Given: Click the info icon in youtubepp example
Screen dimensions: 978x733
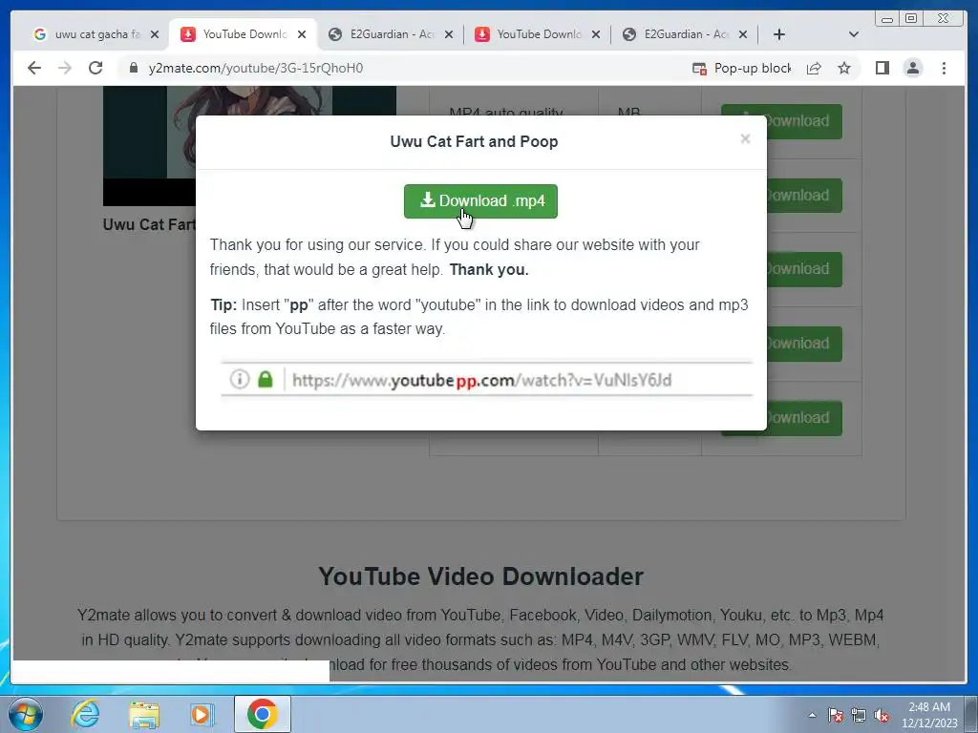Looking at the screenshot, I should point(240,379).
